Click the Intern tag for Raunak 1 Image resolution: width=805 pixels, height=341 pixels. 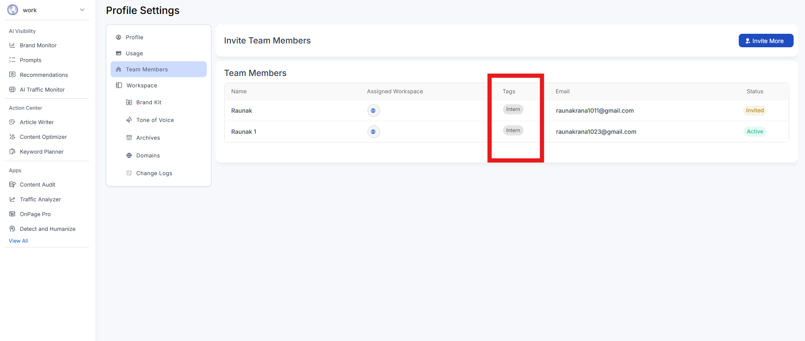[513, 130]
